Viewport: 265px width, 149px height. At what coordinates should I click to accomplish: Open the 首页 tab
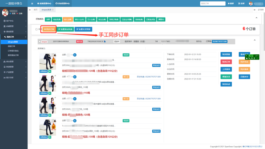pyautogui.click(x=35, y=10)
